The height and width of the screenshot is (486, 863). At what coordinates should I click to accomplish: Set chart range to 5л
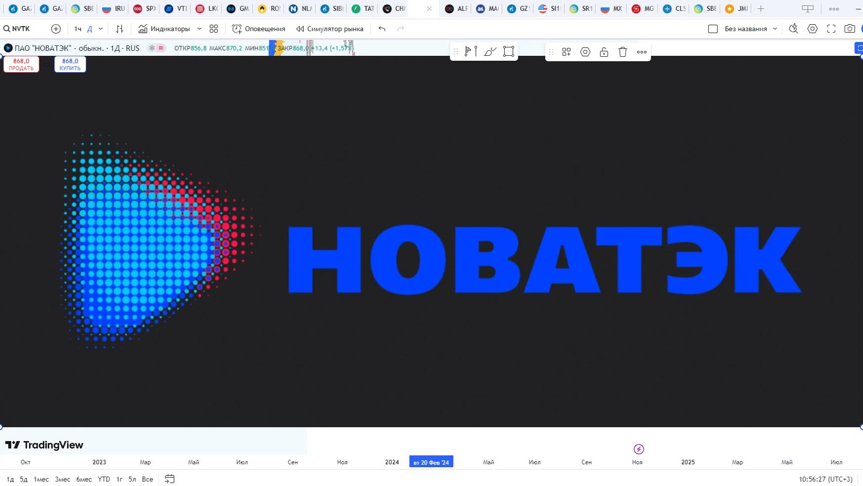(132, 479)
